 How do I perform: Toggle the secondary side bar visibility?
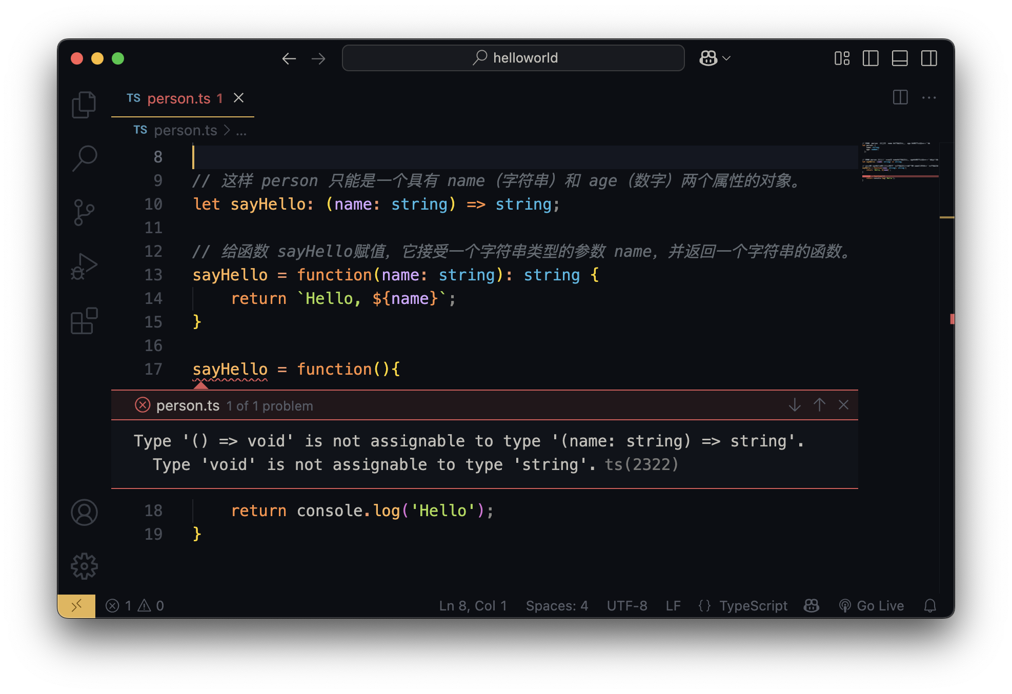929,58
